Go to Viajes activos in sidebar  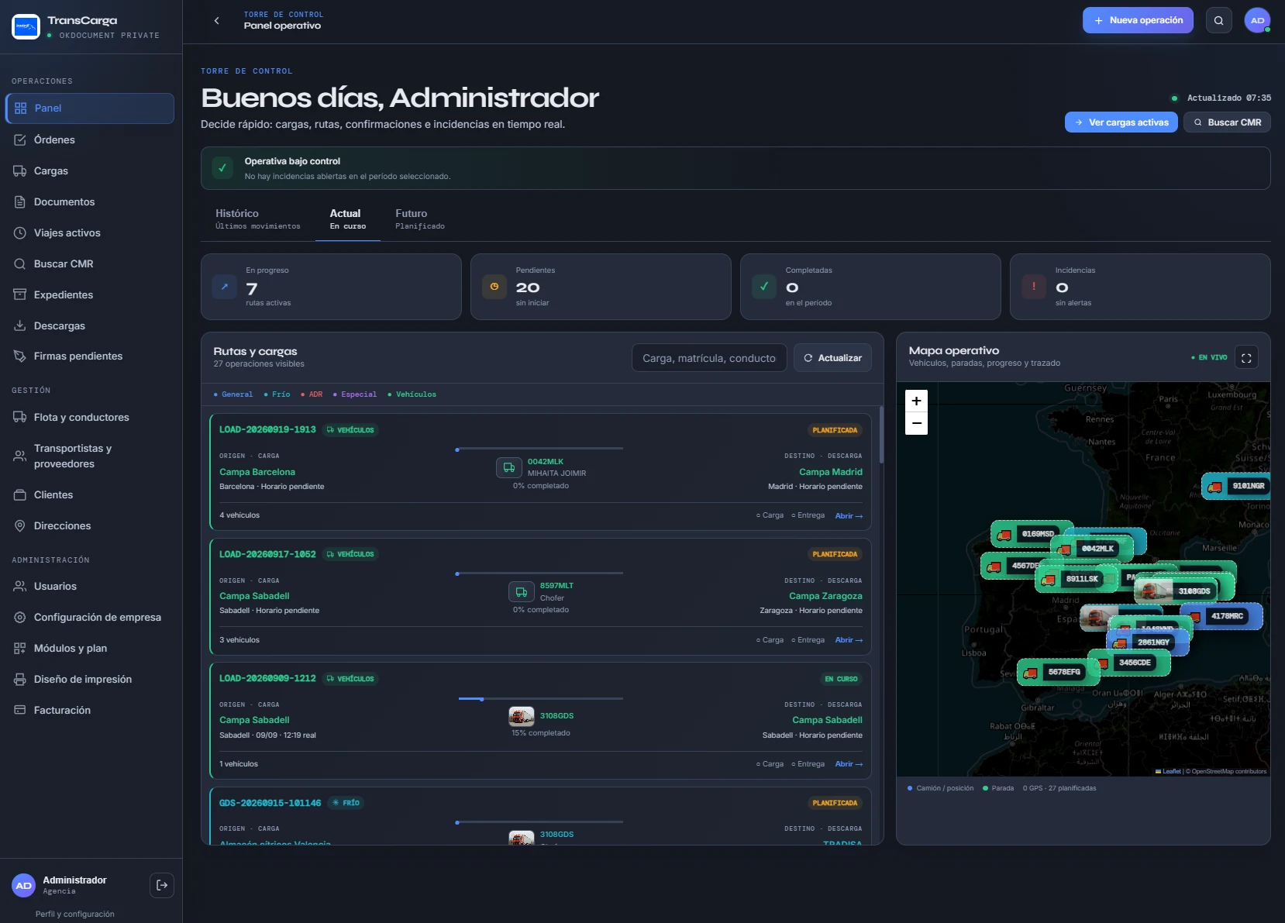click(90, 232)
